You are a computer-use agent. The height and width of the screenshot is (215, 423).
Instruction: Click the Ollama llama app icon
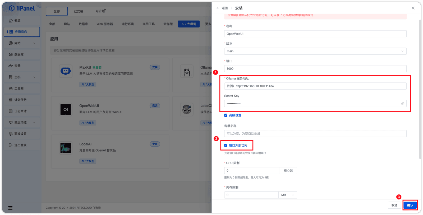pos(187,71)
